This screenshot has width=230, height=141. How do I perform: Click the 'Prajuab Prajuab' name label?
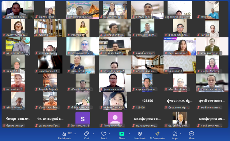(x=48, y=89)
